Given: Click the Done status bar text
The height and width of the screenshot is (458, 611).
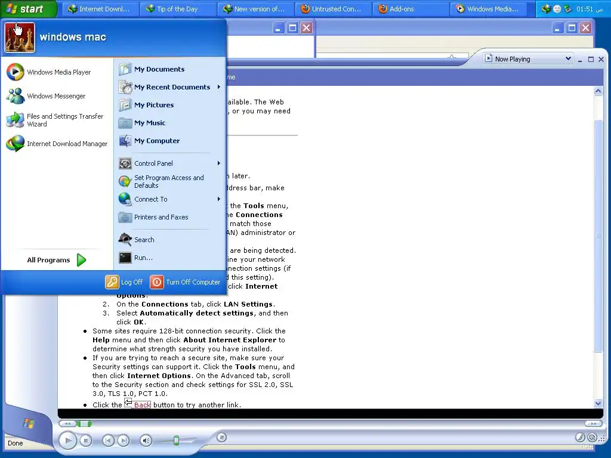Looking at the screenshot, I should (15, 443).
